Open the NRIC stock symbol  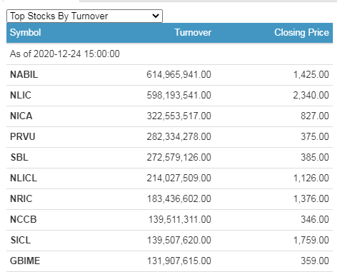coord(21,199)
